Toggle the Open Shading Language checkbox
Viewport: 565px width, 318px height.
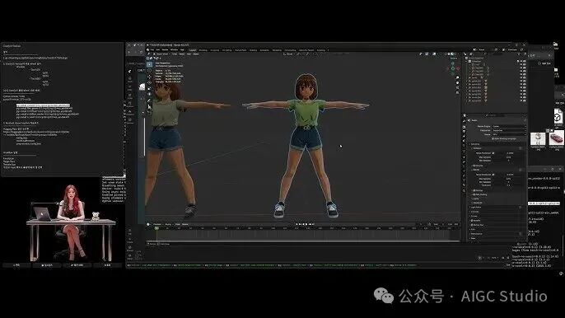[493, 138]
